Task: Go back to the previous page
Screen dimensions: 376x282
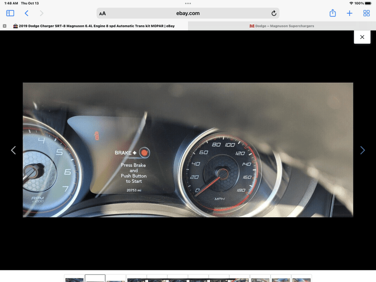Action: (x=26, y=13)
